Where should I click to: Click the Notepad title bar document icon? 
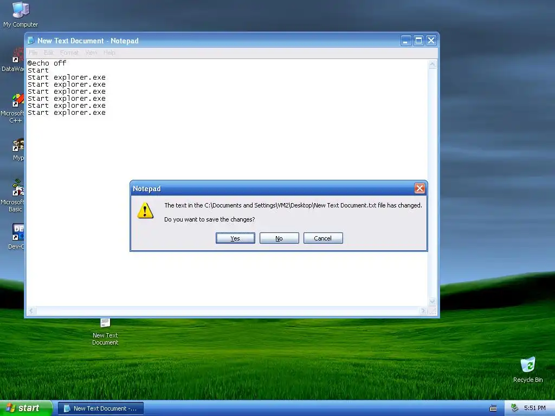pyautogui.click(x=31, y=41)
